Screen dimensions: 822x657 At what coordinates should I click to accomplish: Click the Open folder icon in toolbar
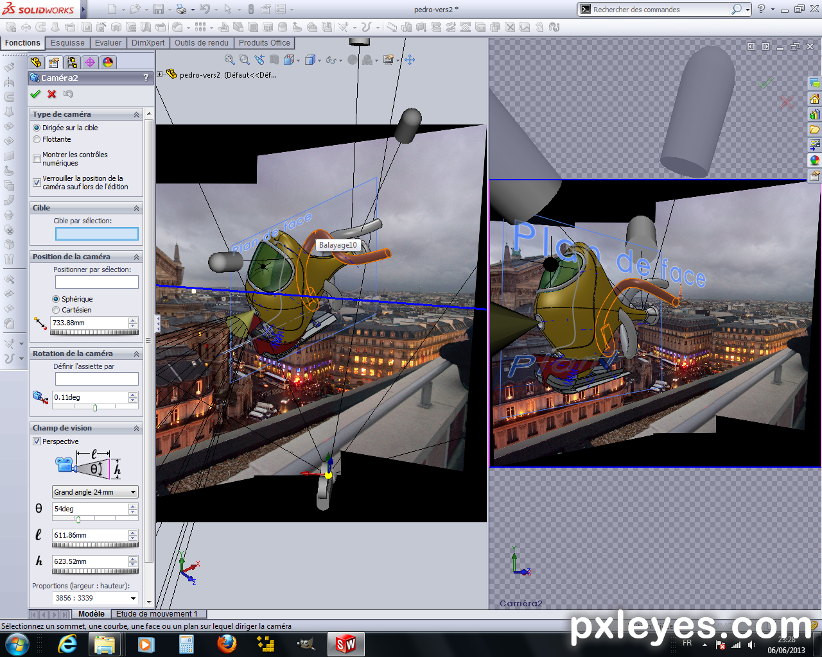(x=134, y=9)
